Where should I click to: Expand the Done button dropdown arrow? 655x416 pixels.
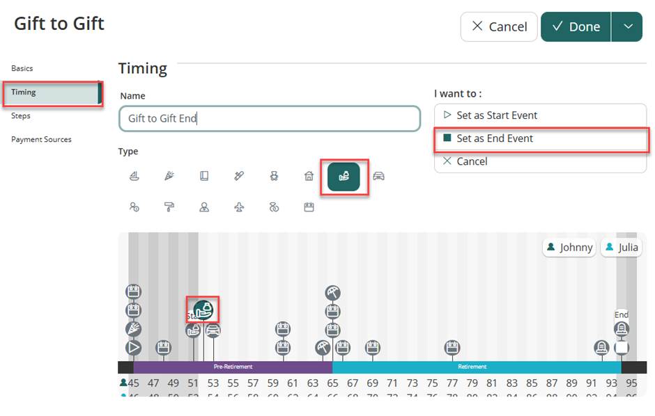pos(627,26)
